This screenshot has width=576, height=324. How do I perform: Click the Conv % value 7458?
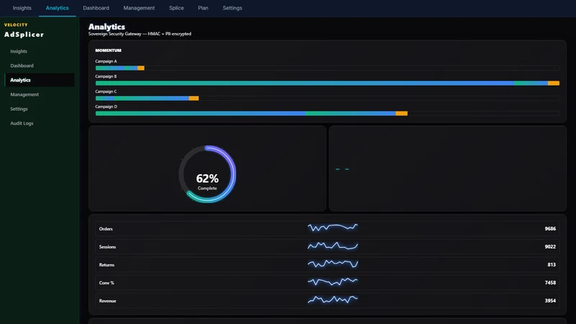tap(550, 282)
